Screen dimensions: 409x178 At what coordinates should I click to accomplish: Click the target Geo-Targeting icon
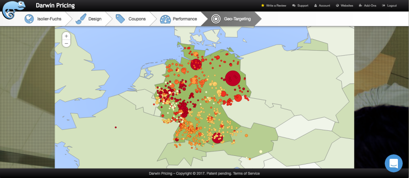[216, 19]
